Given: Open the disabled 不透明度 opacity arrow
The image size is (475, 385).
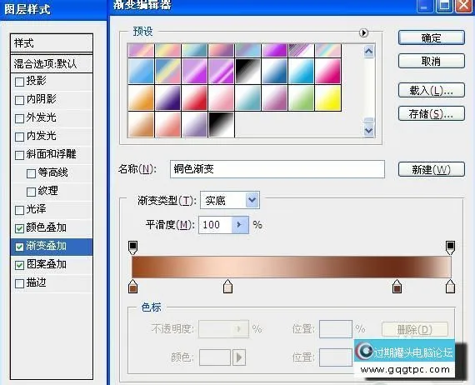Looking at the screenshot, I should click(x=239, y=329).
